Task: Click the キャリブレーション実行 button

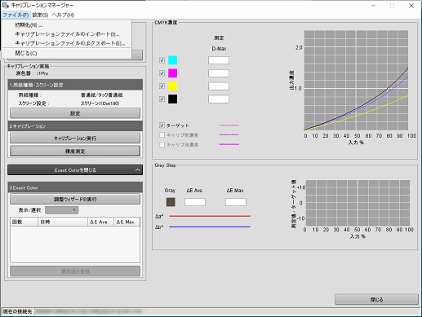Action: (x=75, y=138)
